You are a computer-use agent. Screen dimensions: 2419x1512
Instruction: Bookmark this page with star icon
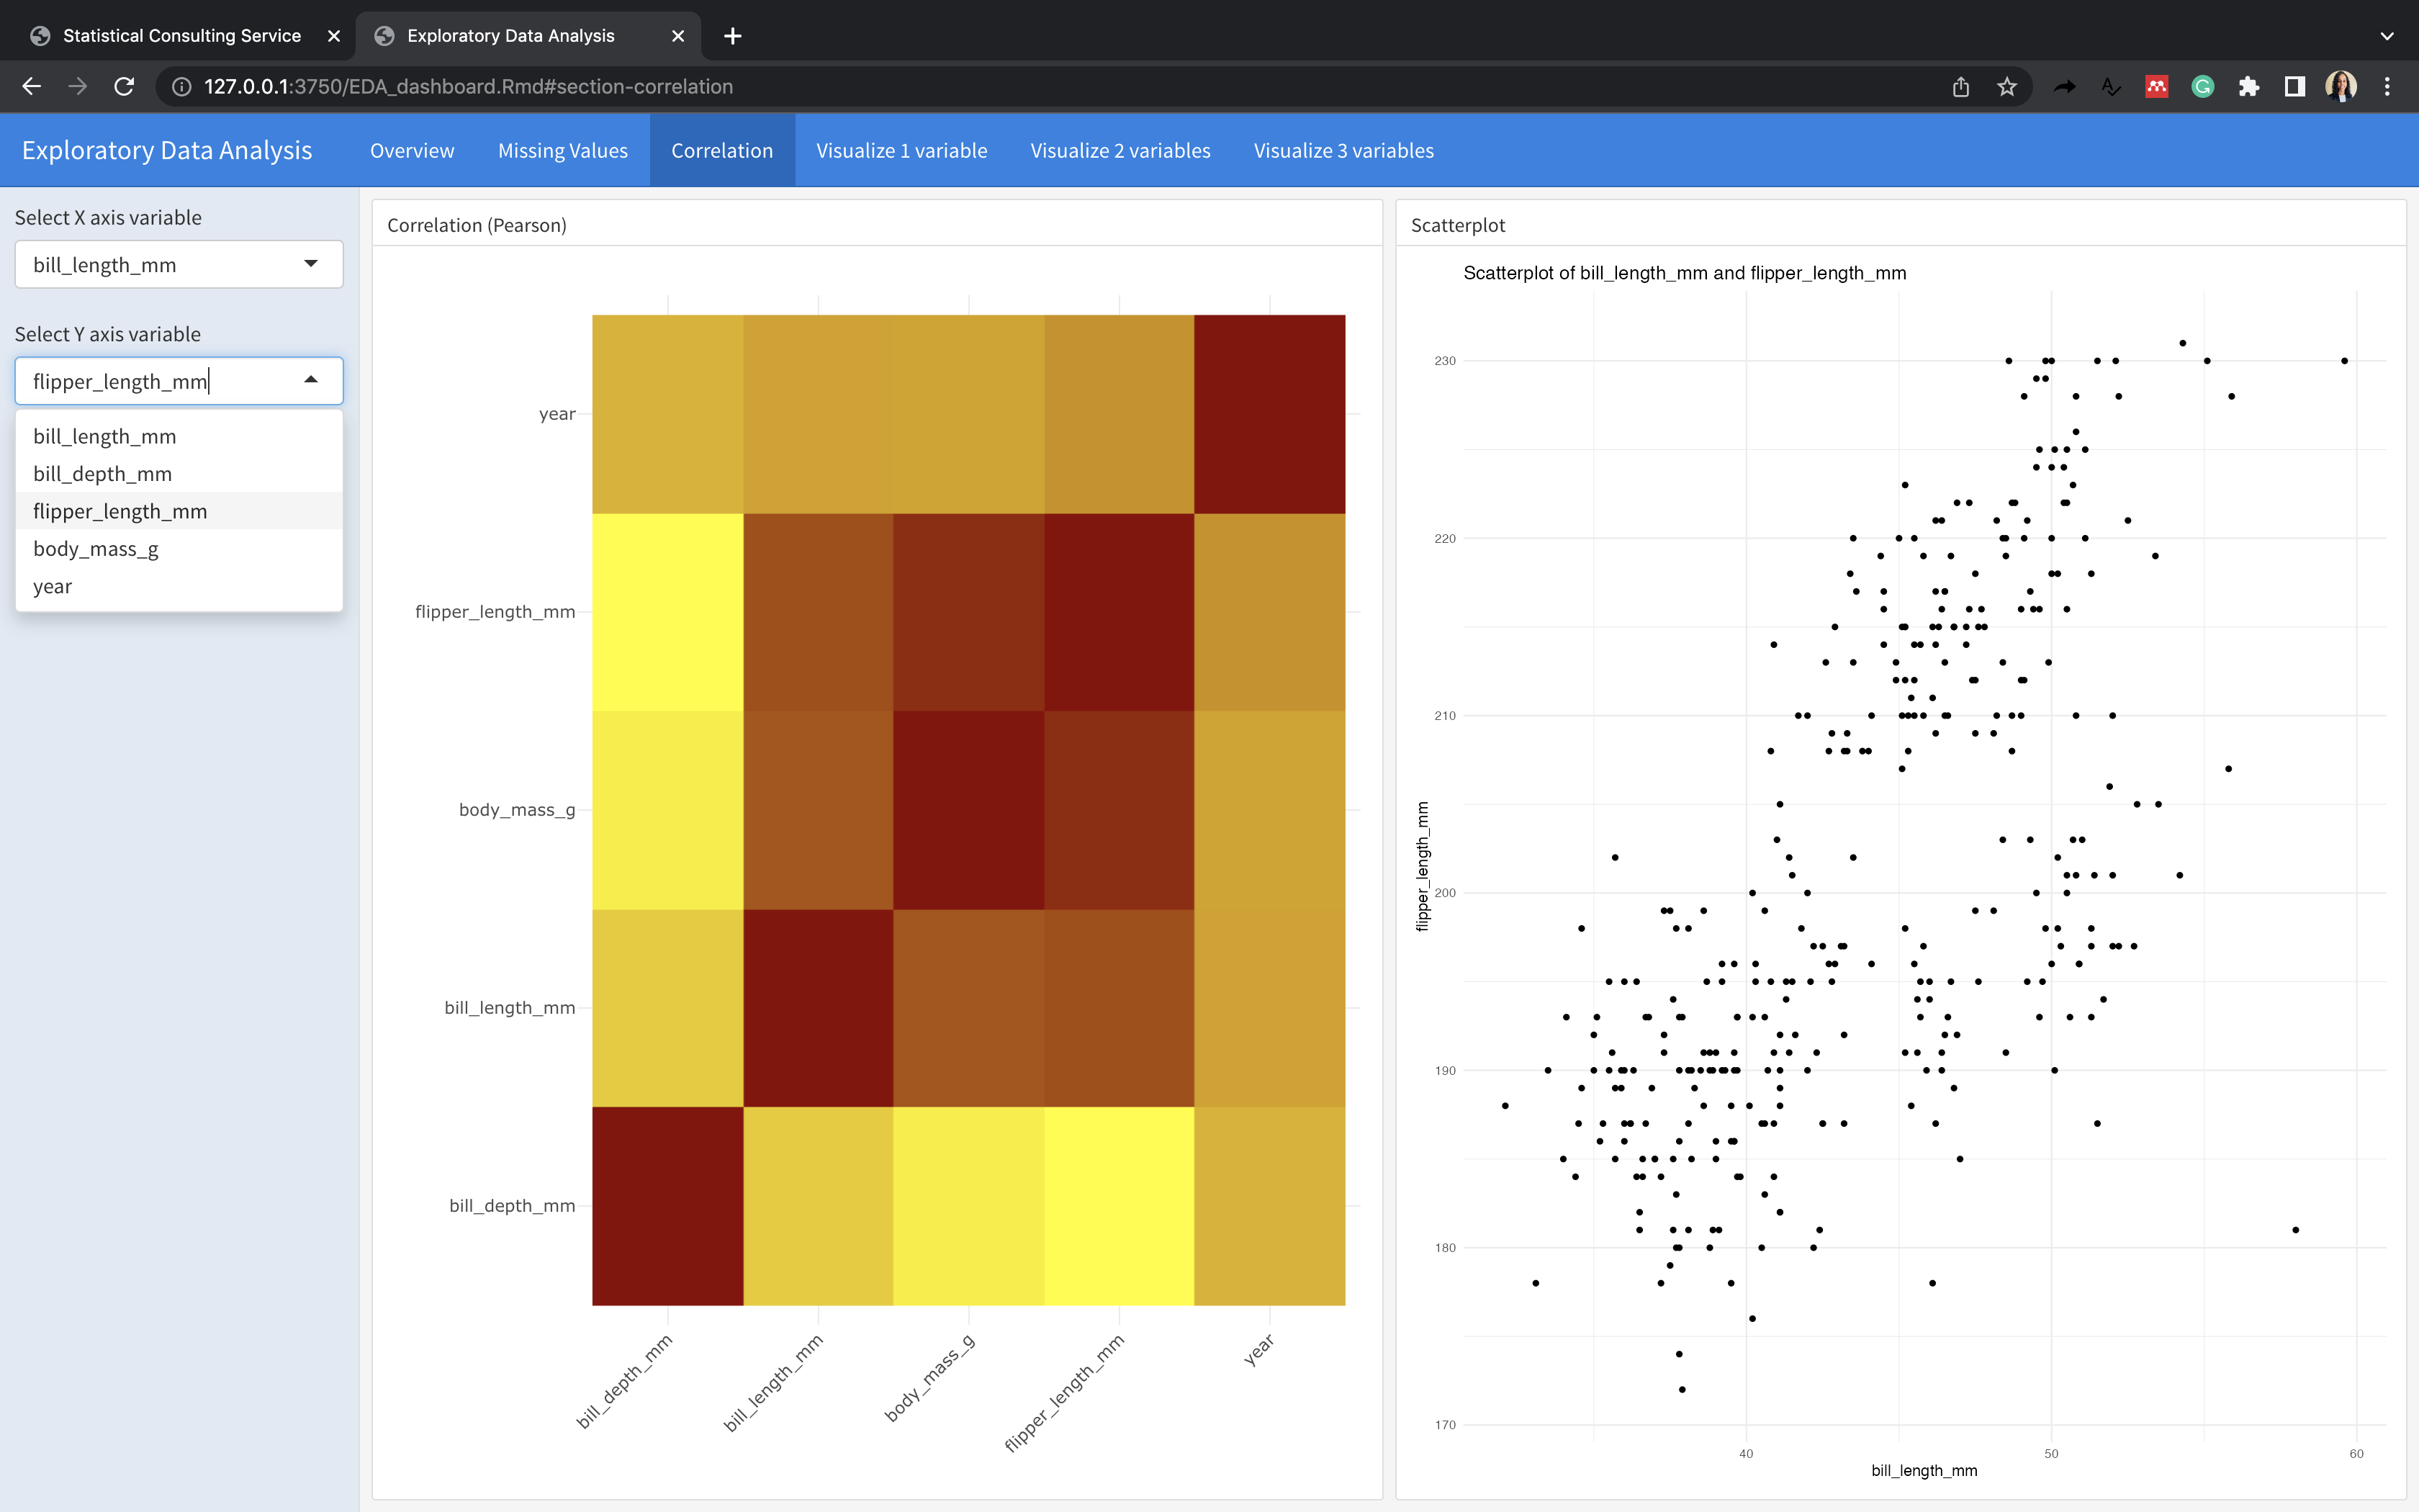pyautogui.click(x=2006, y=87)
